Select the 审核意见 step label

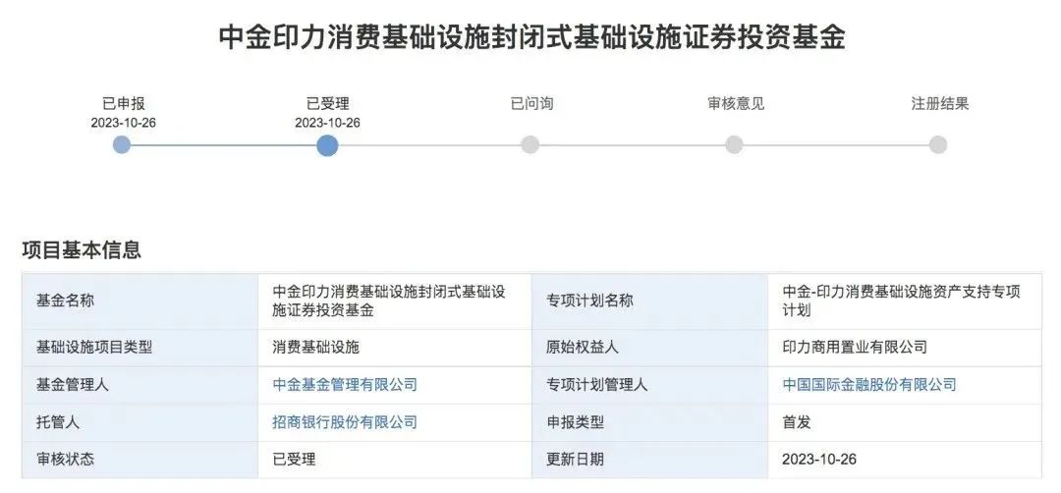coord(736,103)
